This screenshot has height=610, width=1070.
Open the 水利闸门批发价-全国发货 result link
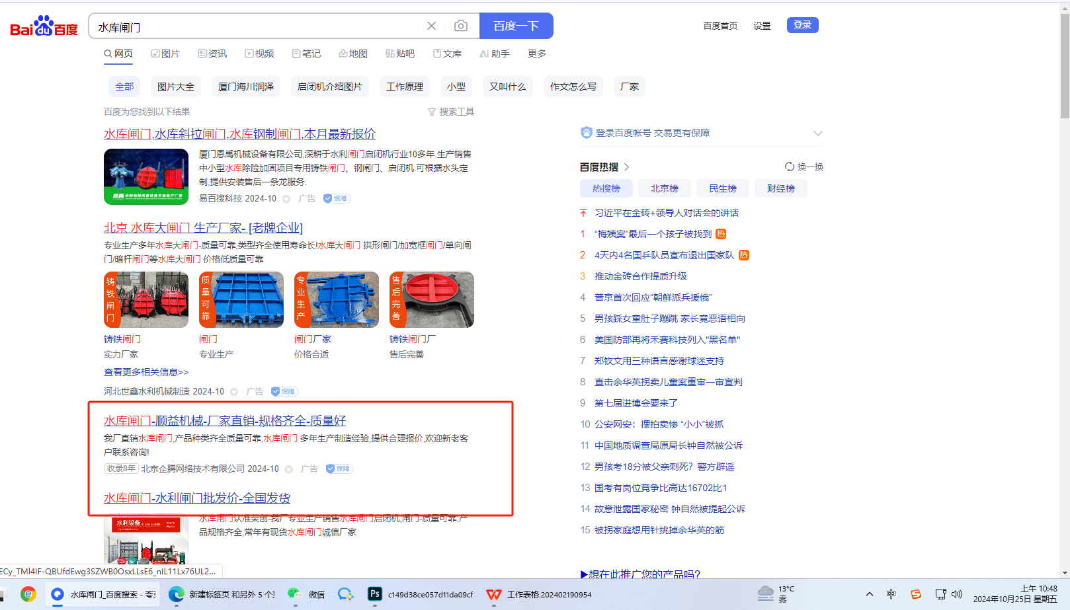tap(197, 498)
